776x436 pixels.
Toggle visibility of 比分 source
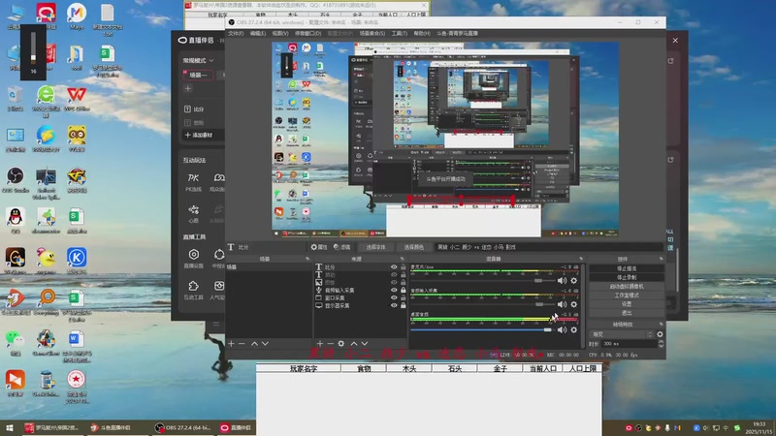click(394, 267)
